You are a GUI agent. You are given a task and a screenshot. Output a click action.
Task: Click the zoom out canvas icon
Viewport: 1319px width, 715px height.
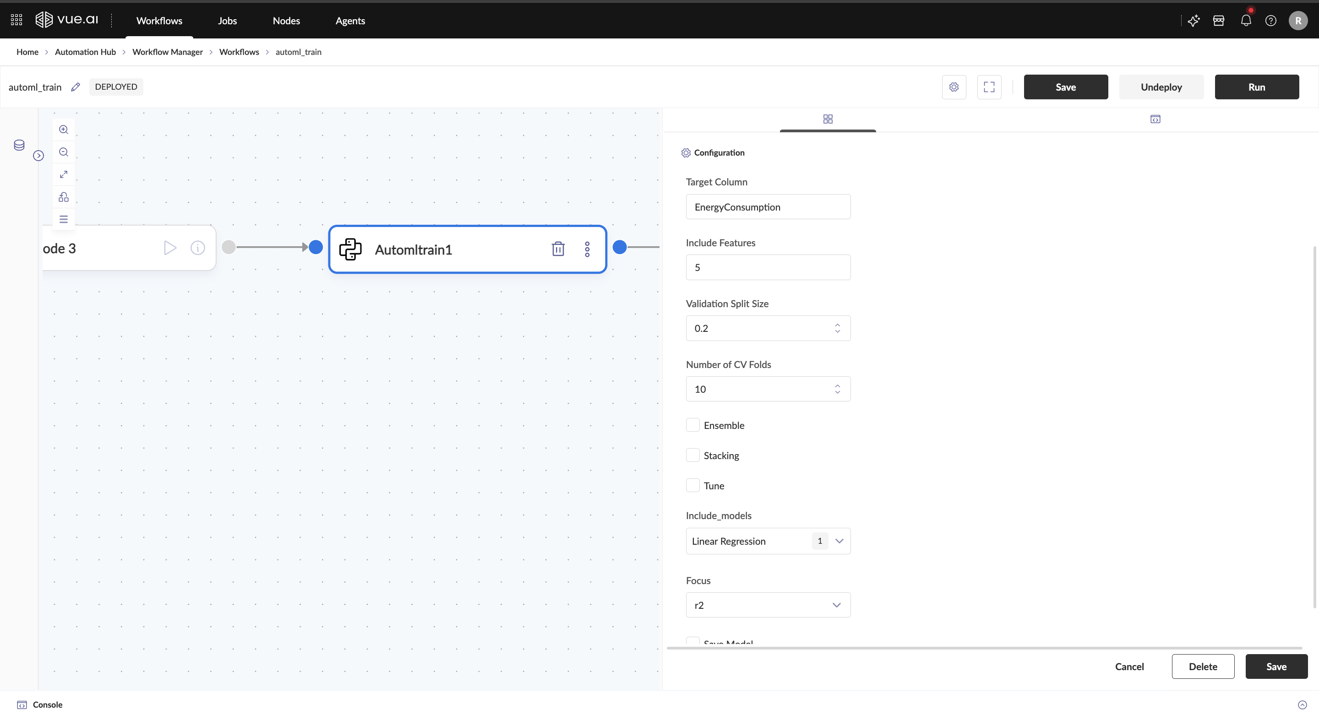64,152
